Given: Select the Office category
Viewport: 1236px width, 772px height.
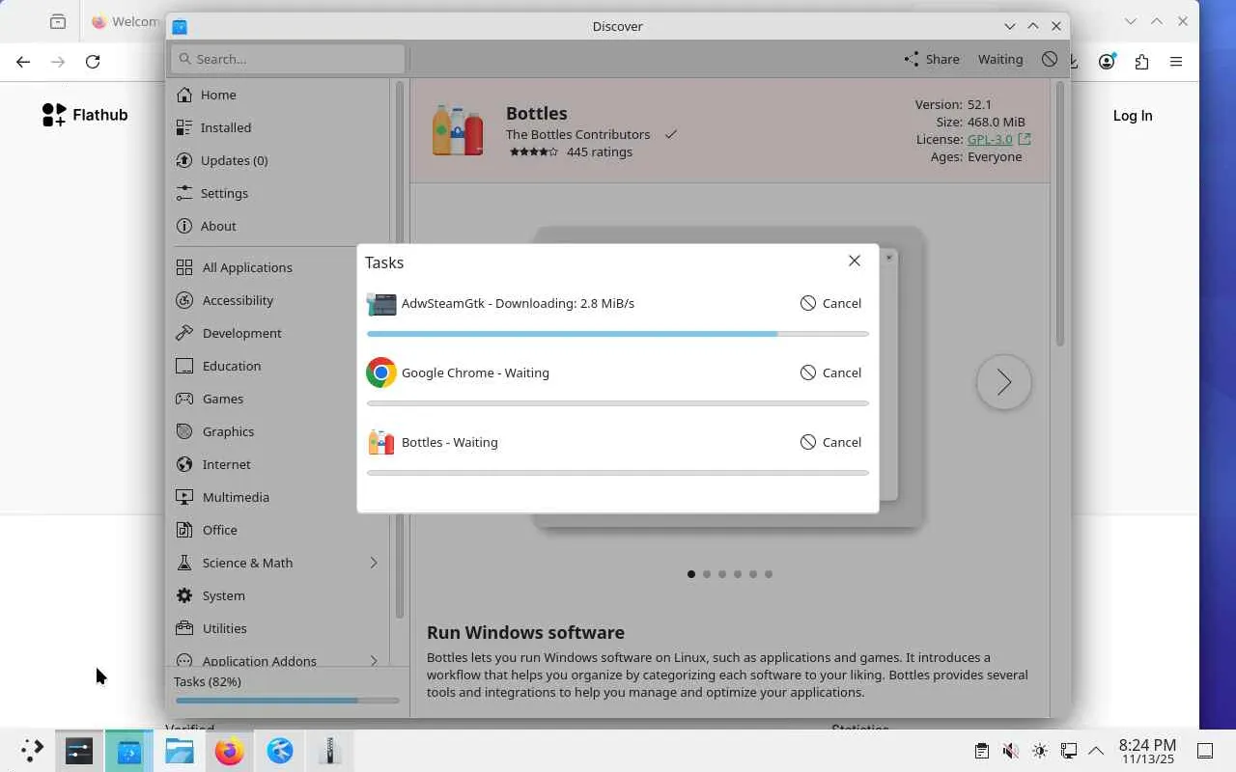Looking at the screenshot, I should (278, 530).
